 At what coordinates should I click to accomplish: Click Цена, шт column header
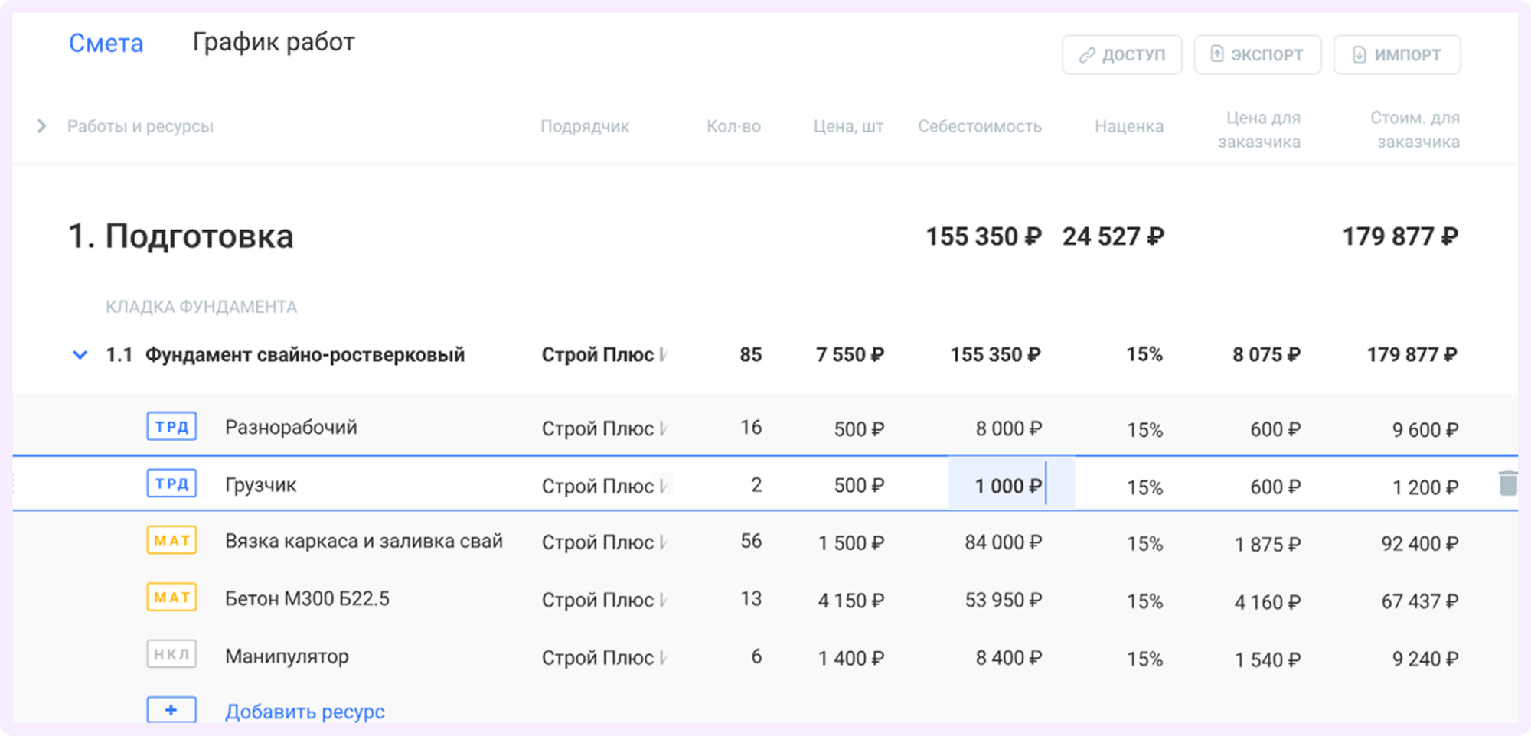(848, 126)
